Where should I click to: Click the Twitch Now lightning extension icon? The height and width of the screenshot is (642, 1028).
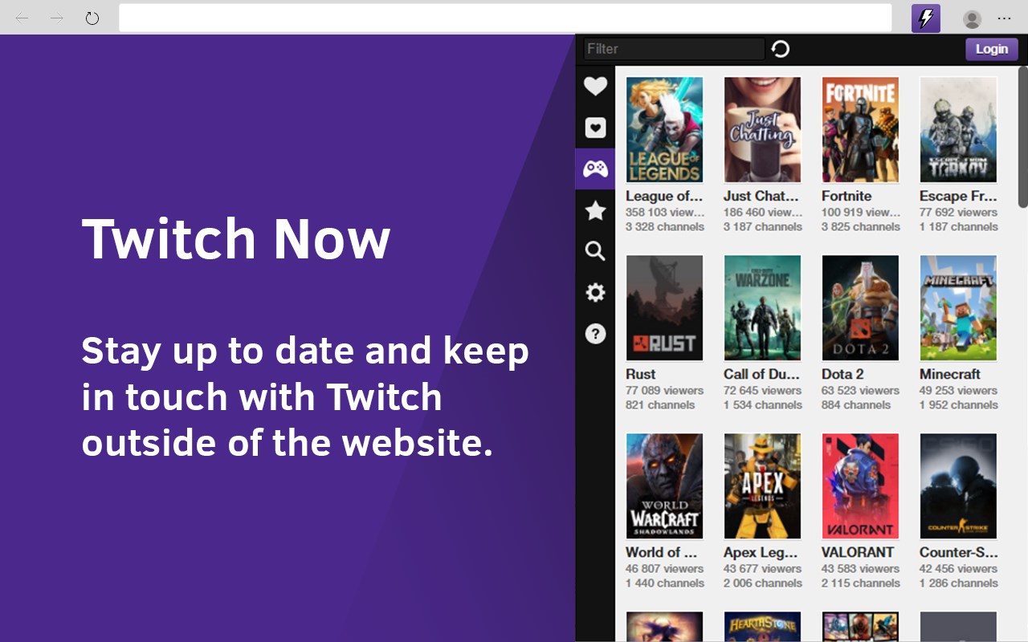926,18
